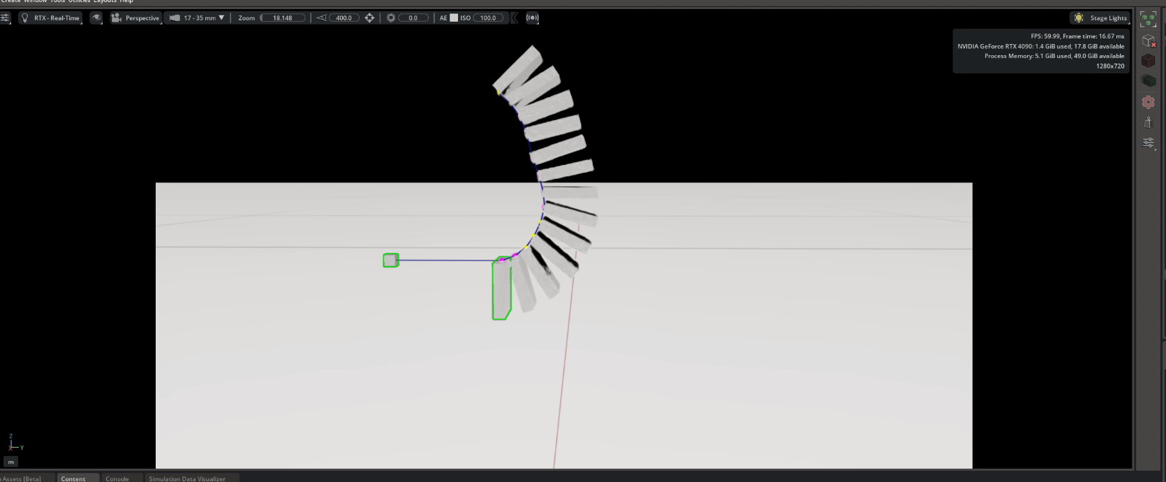Viewport: 1166px width, 482px height.
Task: Open the viewport settings sliders menu
Action: click(x=5, y=17)
